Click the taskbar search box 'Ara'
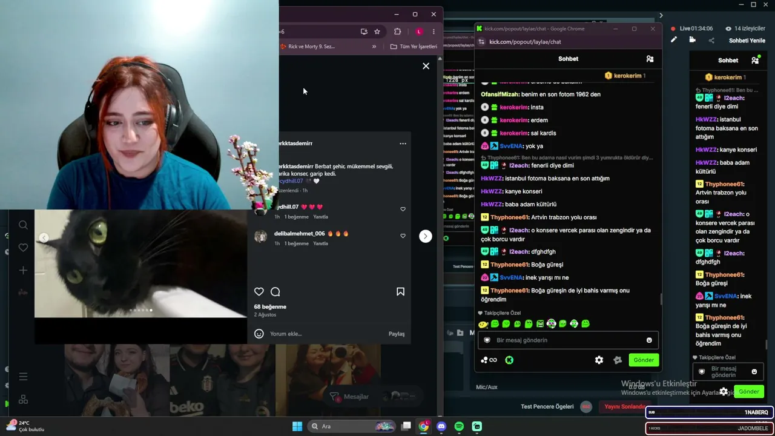This screenshot has height=436, width=775. coord(352,426)
